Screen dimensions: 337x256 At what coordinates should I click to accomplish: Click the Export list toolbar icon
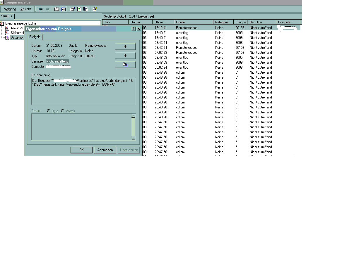click(86, 9)
